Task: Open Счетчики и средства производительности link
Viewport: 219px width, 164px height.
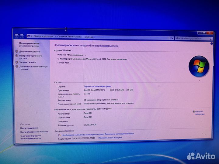Action: (31, 137)
